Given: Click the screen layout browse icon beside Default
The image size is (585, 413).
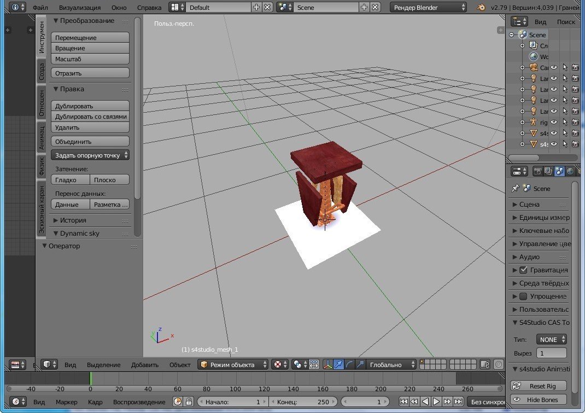Looking at the screenshot, I should click(x=177, y=7).
